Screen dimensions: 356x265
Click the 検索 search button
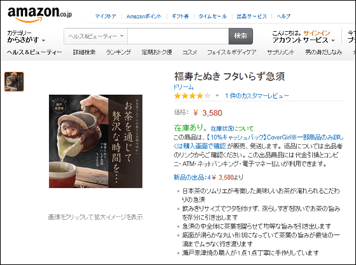(240, 36)
